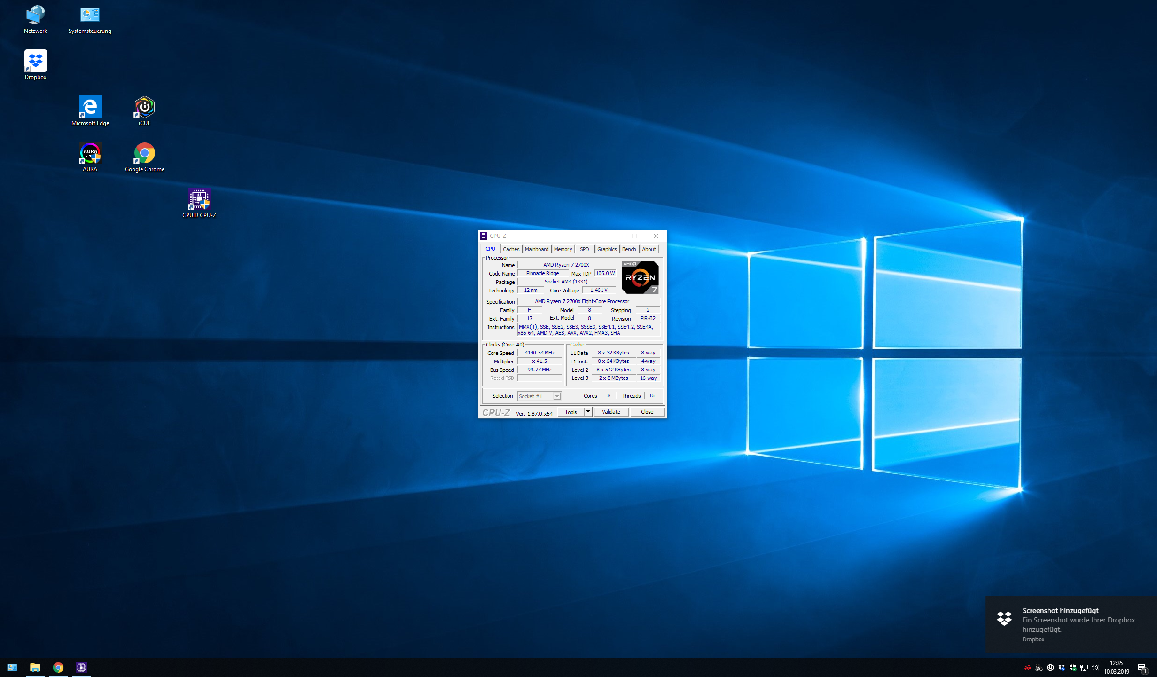Open the Action Center notification icon
Screen dimensions: 1157x677
point(1142,668)
